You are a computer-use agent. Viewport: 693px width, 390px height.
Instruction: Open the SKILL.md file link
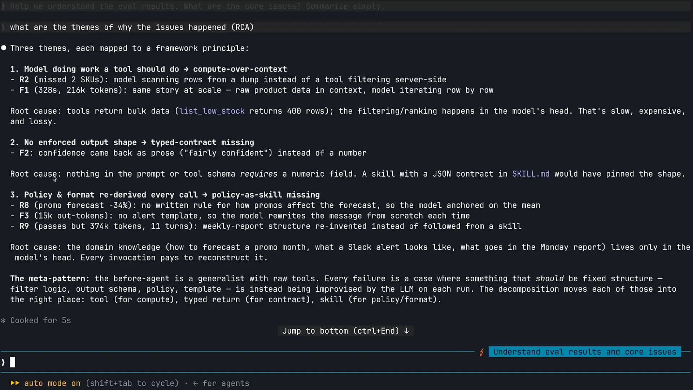coord(531,174)
